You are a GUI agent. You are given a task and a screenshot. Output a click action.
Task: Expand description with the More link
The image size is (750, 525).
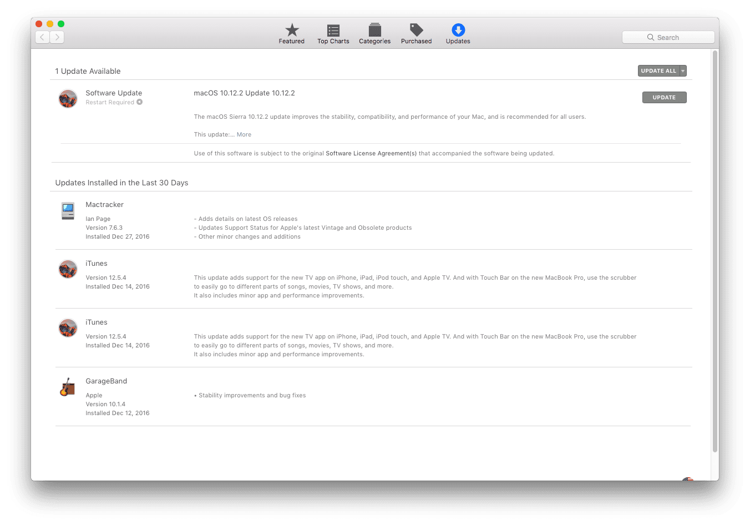[244, 134]
